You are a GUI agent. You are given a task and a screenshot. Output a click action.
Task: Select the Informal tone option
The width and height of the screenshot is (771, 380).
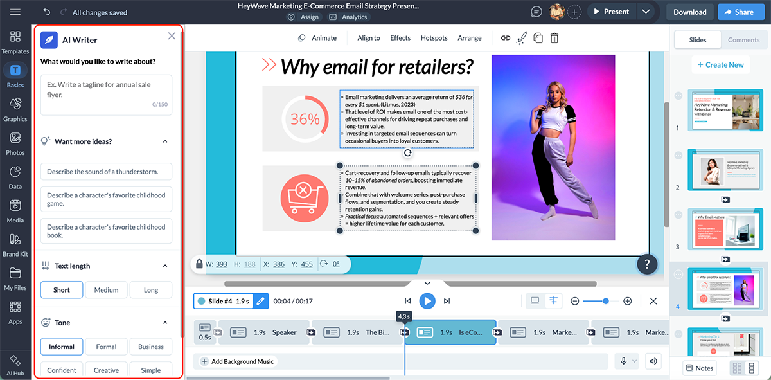pyautogui.click(x=61, y=346)
